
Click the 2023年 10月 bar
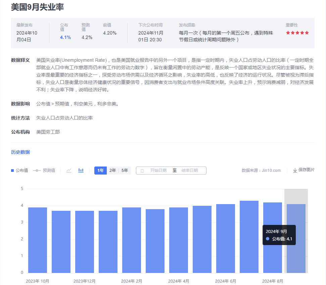pos(38,240)
